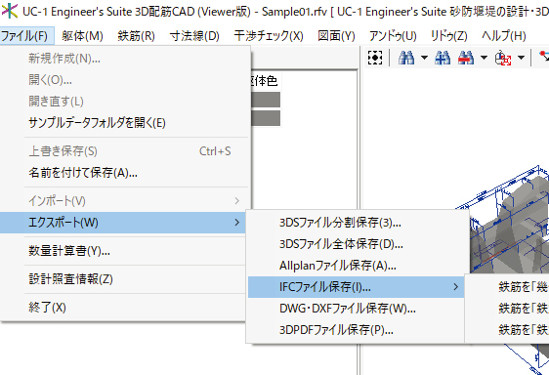Open the 干渉チェック(X) menu

[x=269, y=36]
